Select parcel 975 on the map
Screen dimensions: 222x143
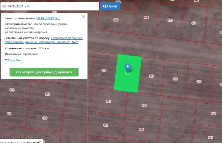tap(104, 71)
